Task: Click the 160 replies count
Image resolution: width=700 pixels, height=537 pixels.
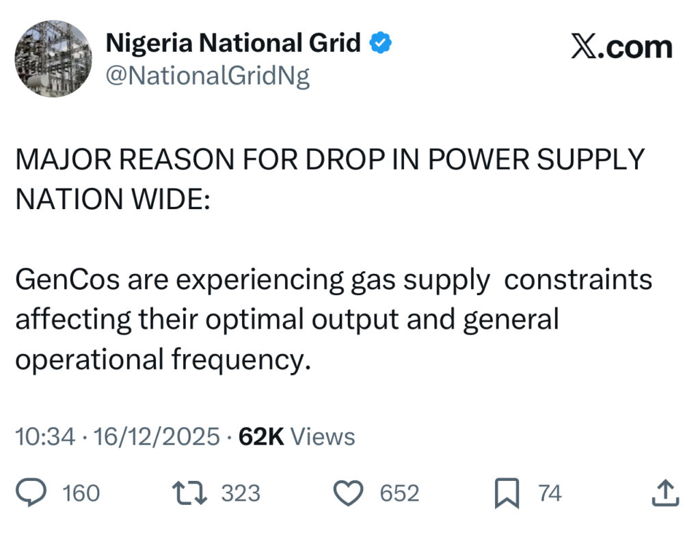Action: (x=81, y=493)
